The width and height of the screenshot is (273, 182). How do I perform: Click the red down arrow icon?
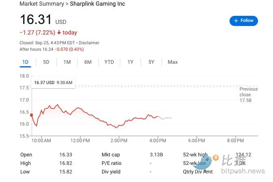pos(59,32)
